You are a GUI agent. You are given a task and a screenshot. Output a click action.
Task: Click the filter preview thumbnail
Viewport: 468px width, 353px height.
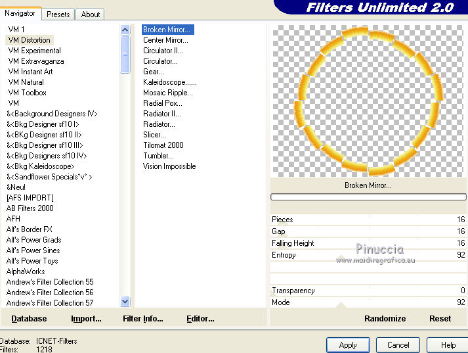(x=368, y=101)
